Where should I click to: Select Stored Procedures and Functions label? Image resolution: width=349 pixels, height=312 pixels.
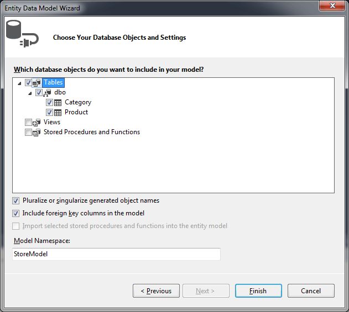point(92,132)
